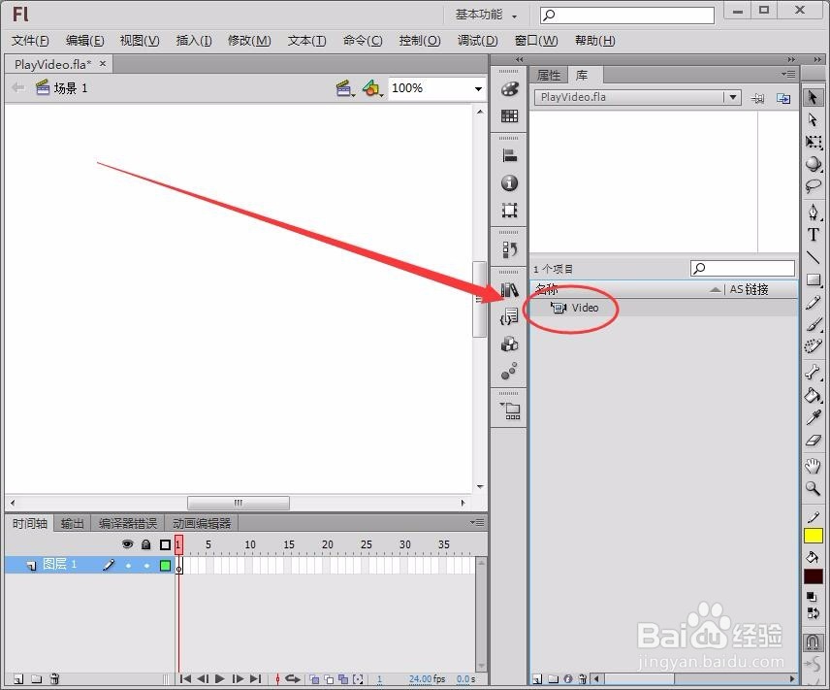This screenshot has height=690, width=830.
Task: Pick the Brush tool
Action: (814, 324)
